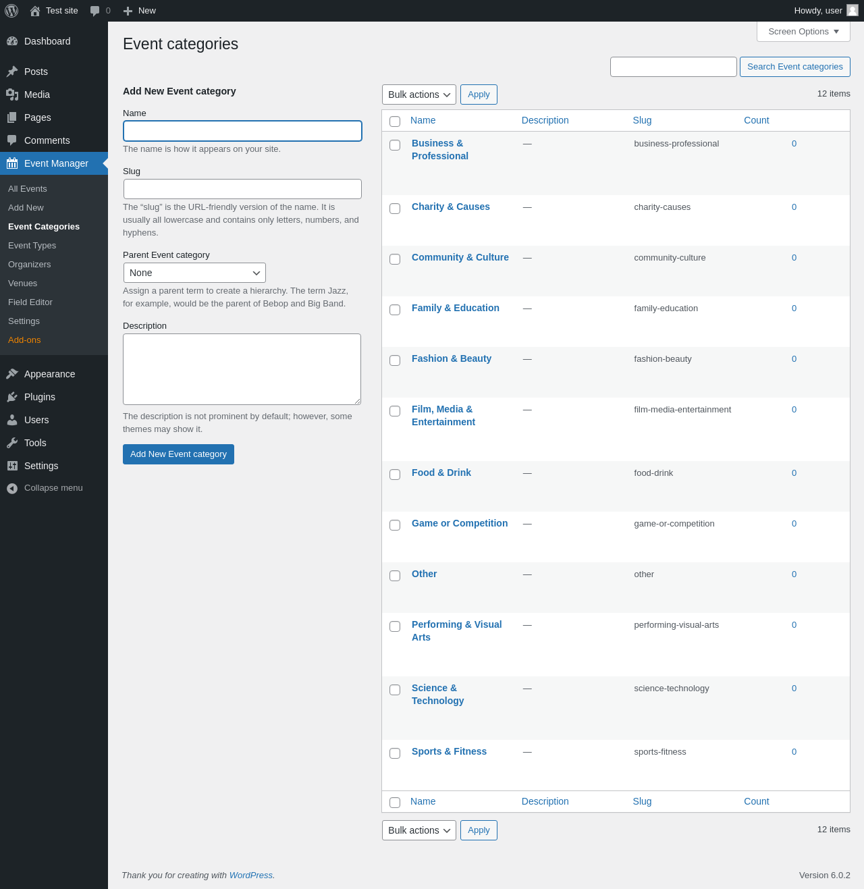Image resolution: width=864 pixels, height=889 pixels.
Task: Click the Users person icon
Action: 12,420
